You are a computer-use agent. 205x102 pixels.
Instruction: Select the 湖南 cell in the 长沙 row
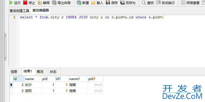point(78,85)
